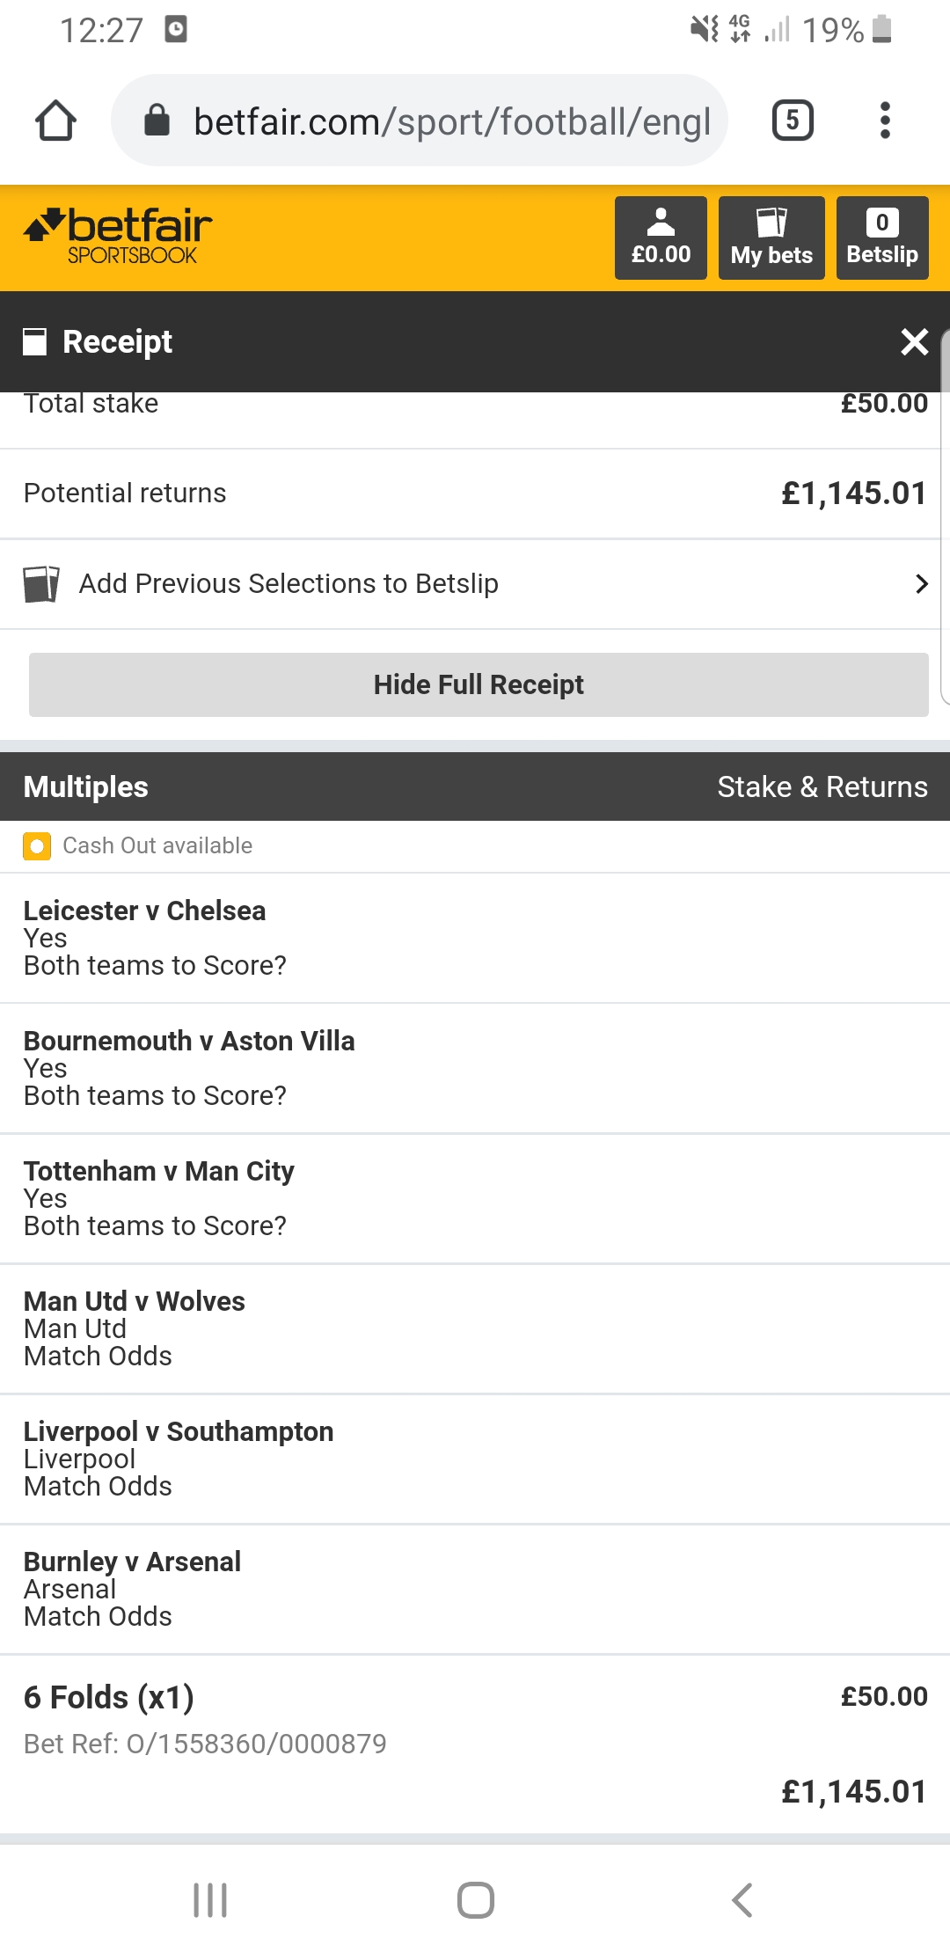
Task: Collapse receipt via Hide Full Receipt
Action: coord(479,684)
